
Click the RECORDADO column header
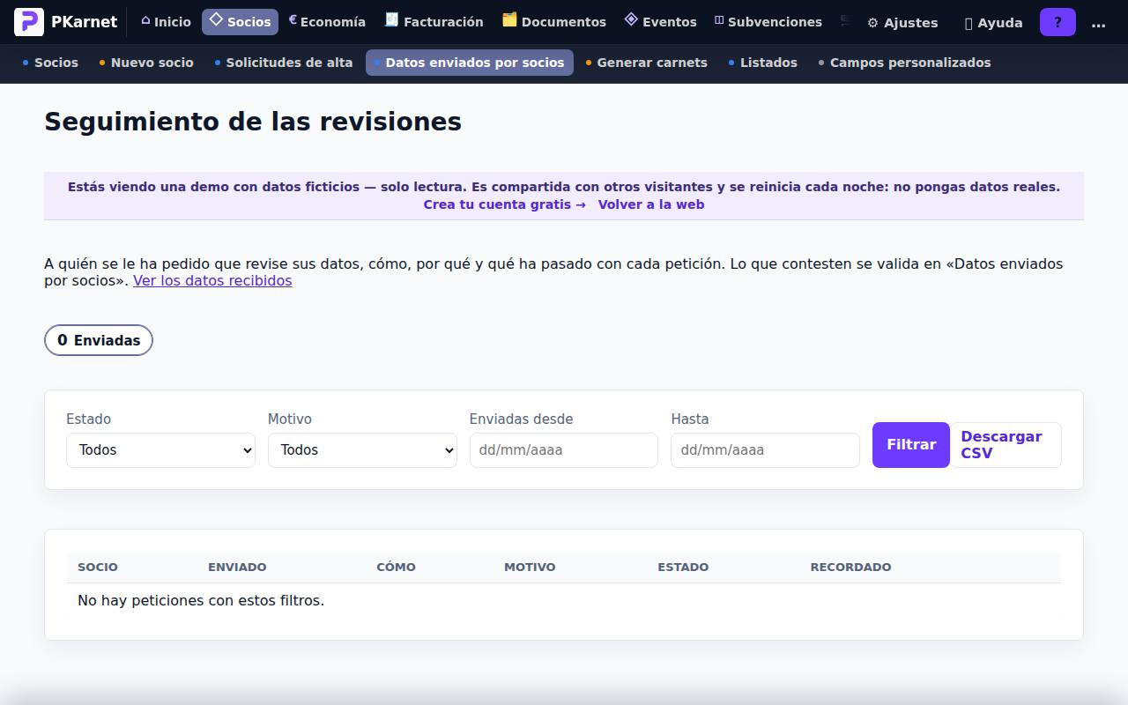pyautogui.click(x=850, y=567)
